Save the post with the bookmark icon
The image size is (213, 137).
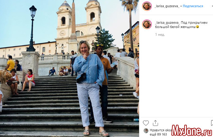pyautogui.click(x=212, y=123)
